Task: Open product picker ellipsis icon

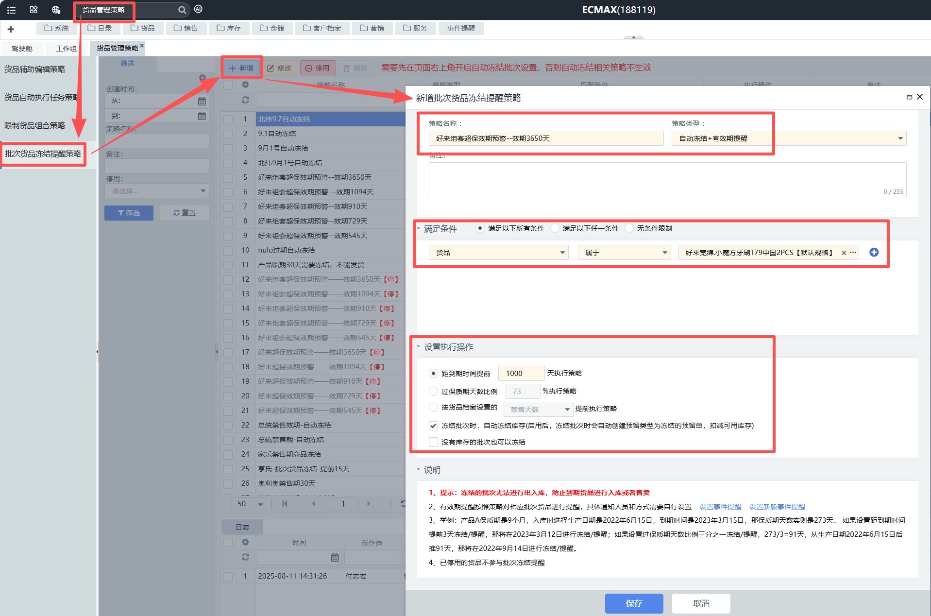Action: pos(853,253)
